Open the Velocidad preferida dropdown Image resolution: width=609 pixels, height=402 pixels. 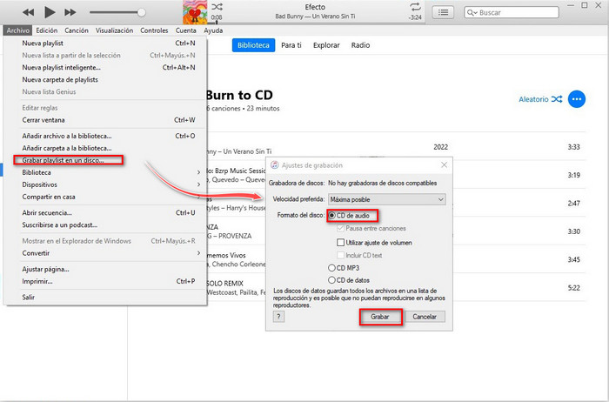[x=387, y=199]
